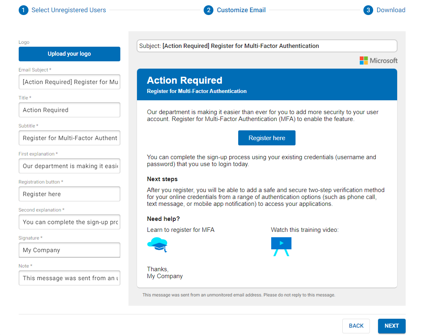Viewport: 426px width, 335px height.
Task: Click the Second explanation label
Action: [41, 210]
